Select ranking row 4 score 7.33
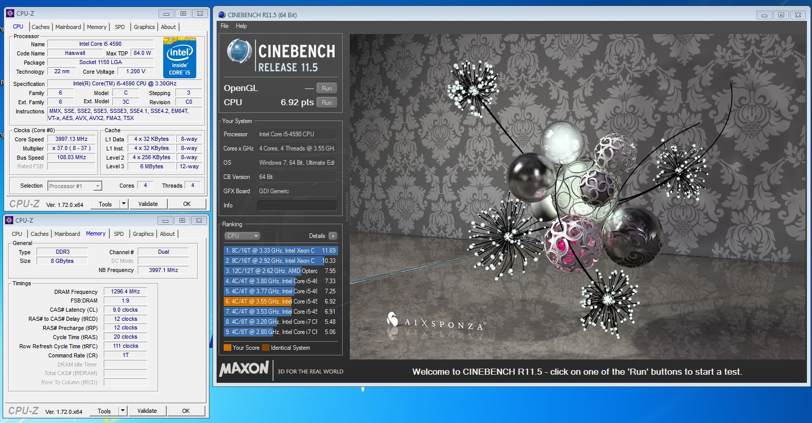Screen dimensions: 812x423 [281, 281]
